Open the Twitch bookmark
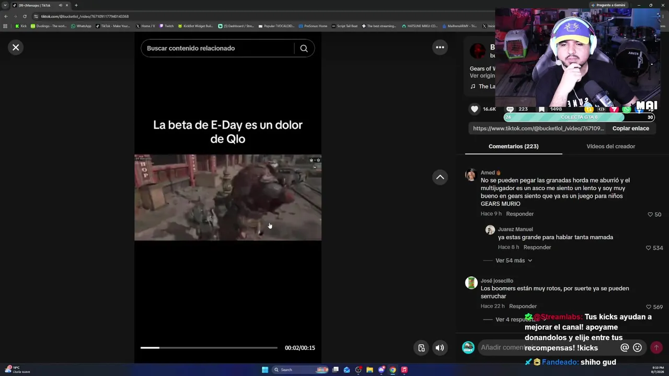 166,26
